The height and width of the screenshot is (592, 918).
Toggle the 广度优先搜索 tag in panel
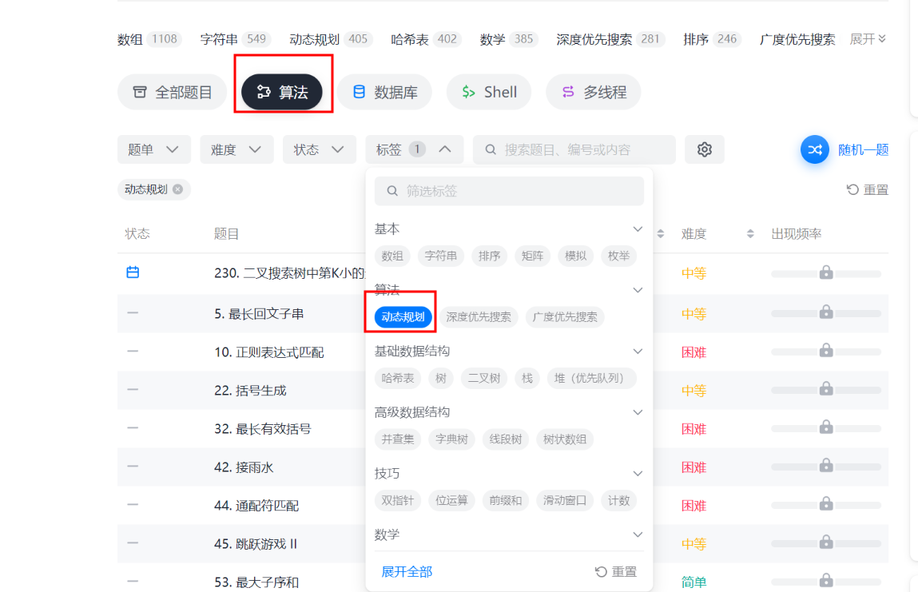[x=565, y=317]
